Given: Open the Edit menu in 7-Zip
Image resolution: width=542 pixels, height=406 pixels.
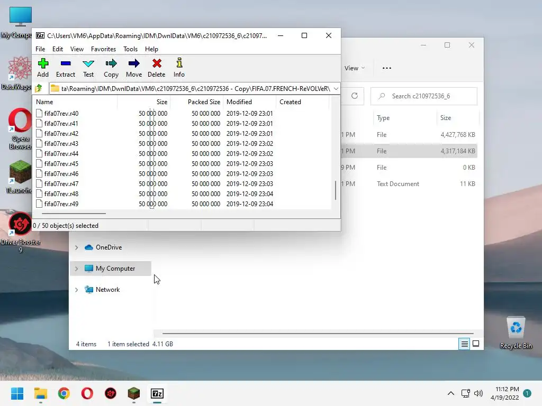Looking at the screenshot, I should coord(57,49).
